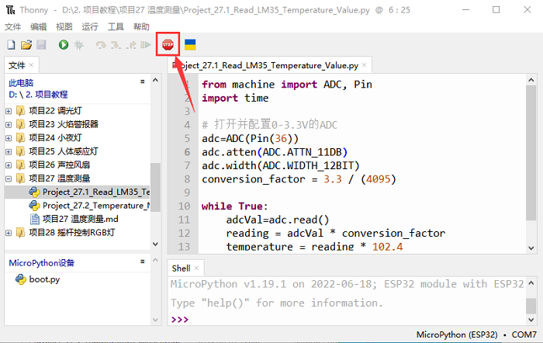Create a new file from toolbar
The height and width of the screenshot is (343, 543).
(12, 46)
